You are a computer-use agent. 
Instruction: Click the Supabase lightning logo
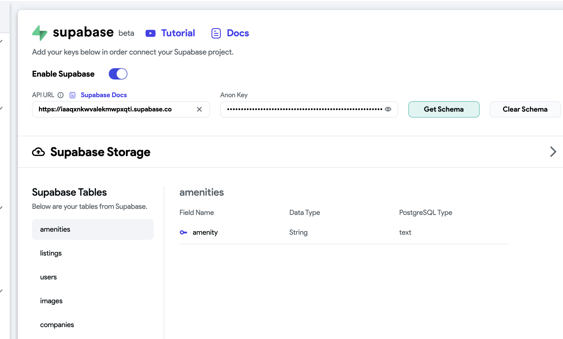[x=40, y=33]
